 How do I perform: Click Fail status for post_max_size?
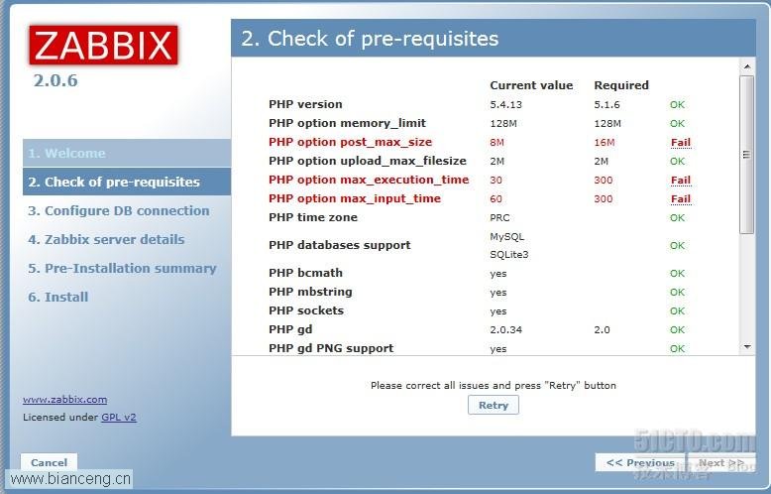pyautogui.click(x=681, y=143)
